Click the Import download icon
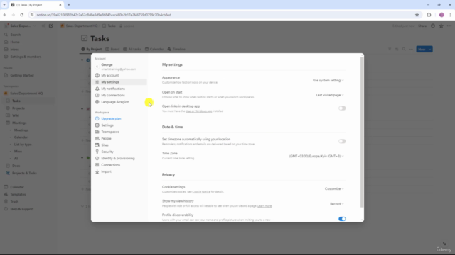The width and height of the screenshot is (455, 255). click(x=97, y=171)
